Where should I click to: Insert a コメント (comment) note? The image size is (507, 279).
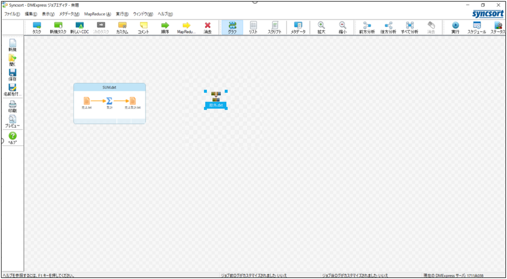[143, 27]
